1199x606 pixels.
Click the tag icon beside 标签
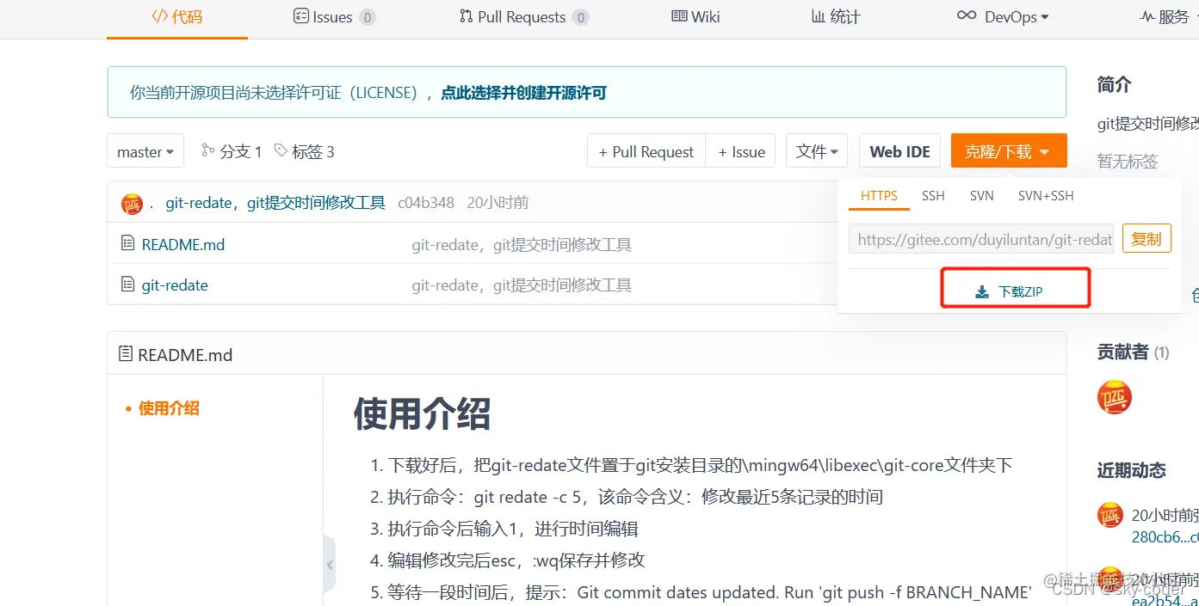coord(281,150)
